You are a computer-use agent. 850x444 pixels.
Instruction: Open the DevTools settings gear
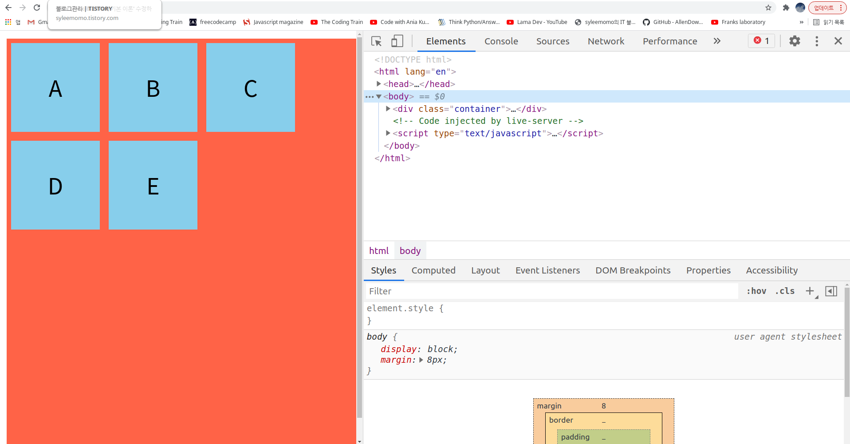tap(795, 41)
